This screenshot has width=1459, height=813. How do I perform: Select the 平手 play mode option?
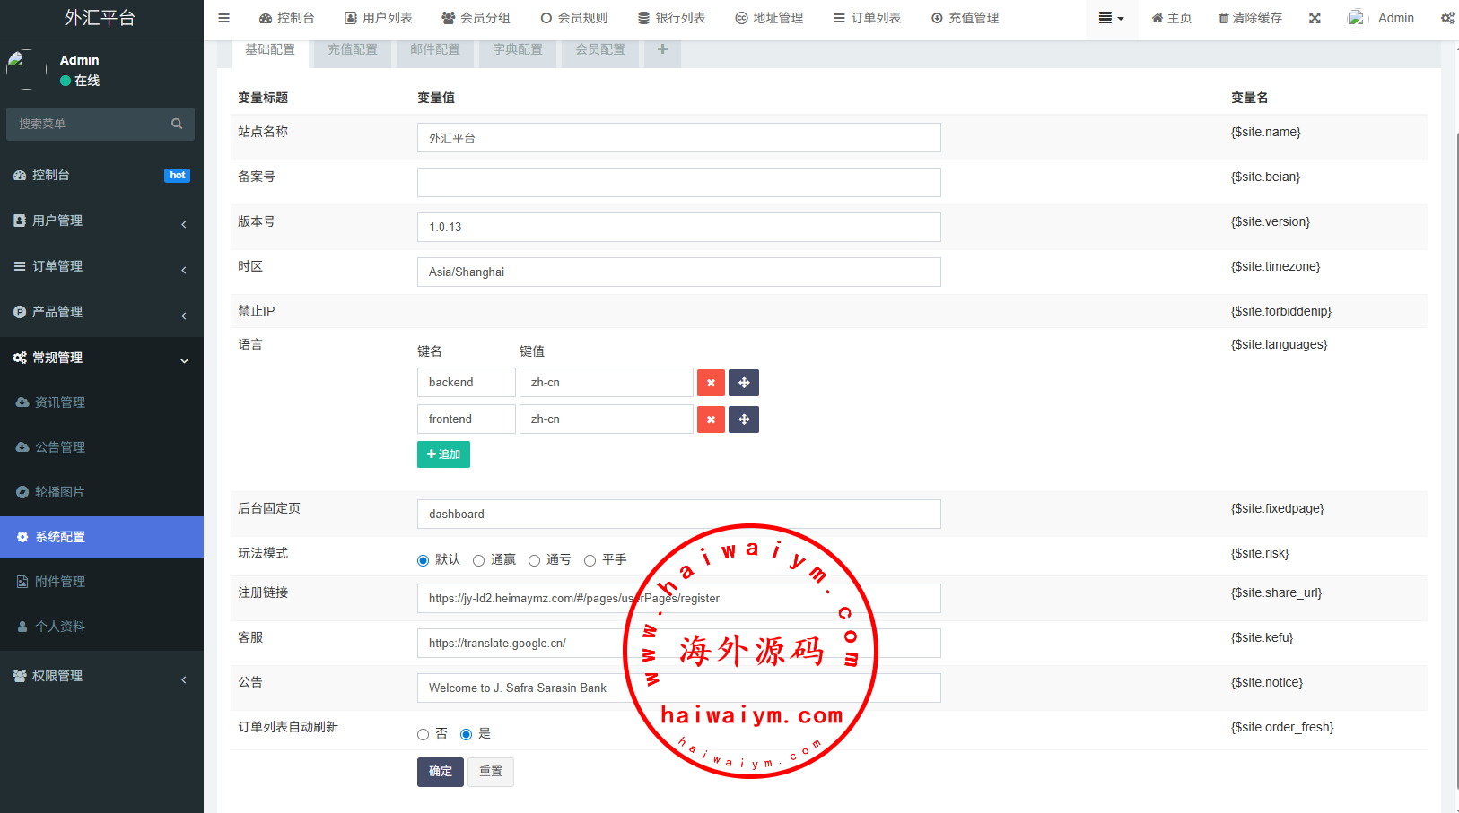tap(590, 560)
